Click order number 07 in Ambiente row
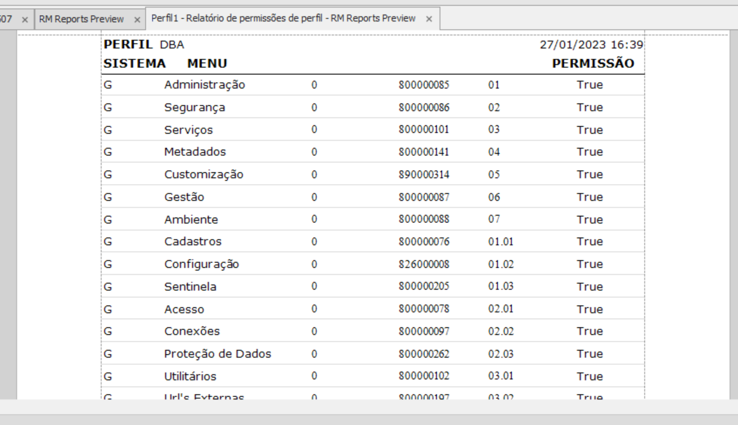The width and height of the screenshot is (738, 425). [494, 219]
